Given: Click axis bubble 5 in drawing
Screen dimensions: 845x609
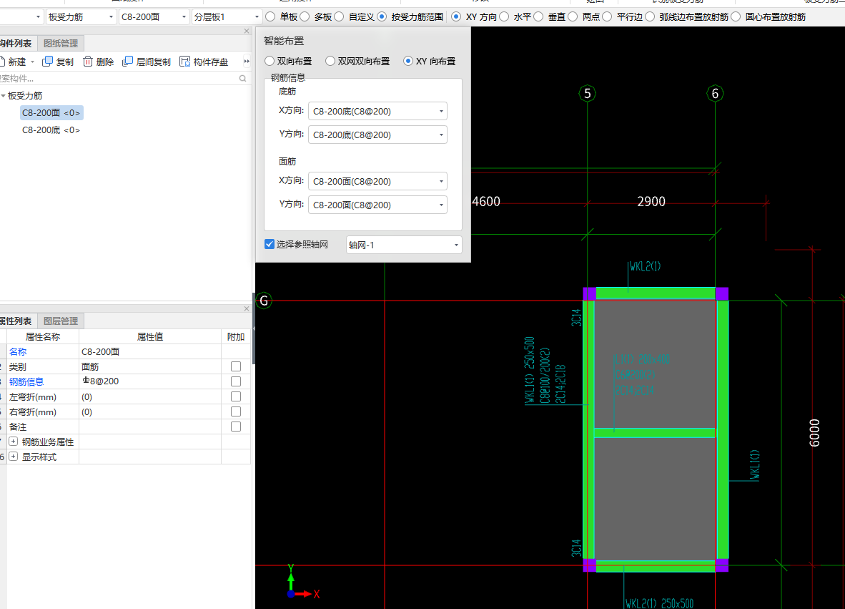Looking at the screenshot, I should (588, 93).
